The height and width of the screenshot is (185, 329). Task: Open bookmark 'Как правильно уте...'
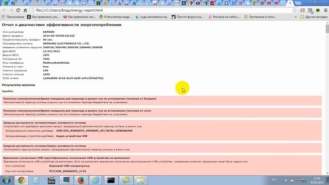click(x=43, y=17)
